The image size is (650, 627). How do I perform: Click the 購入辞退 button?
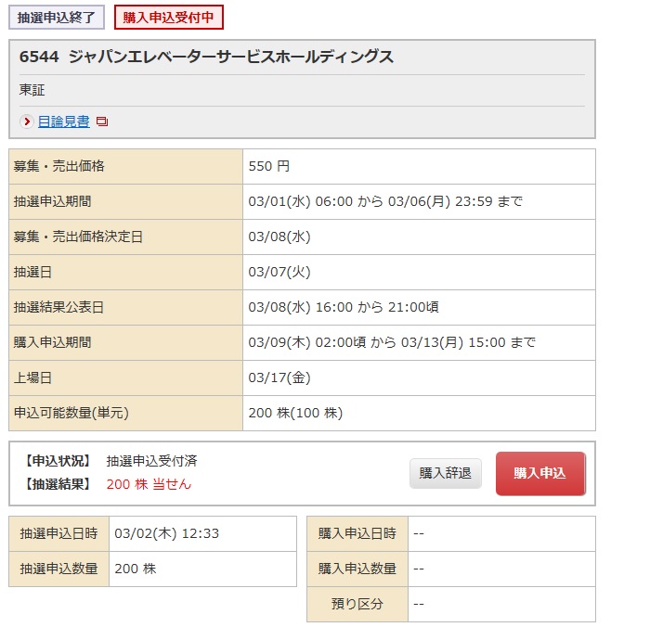(x=446, y=473)
